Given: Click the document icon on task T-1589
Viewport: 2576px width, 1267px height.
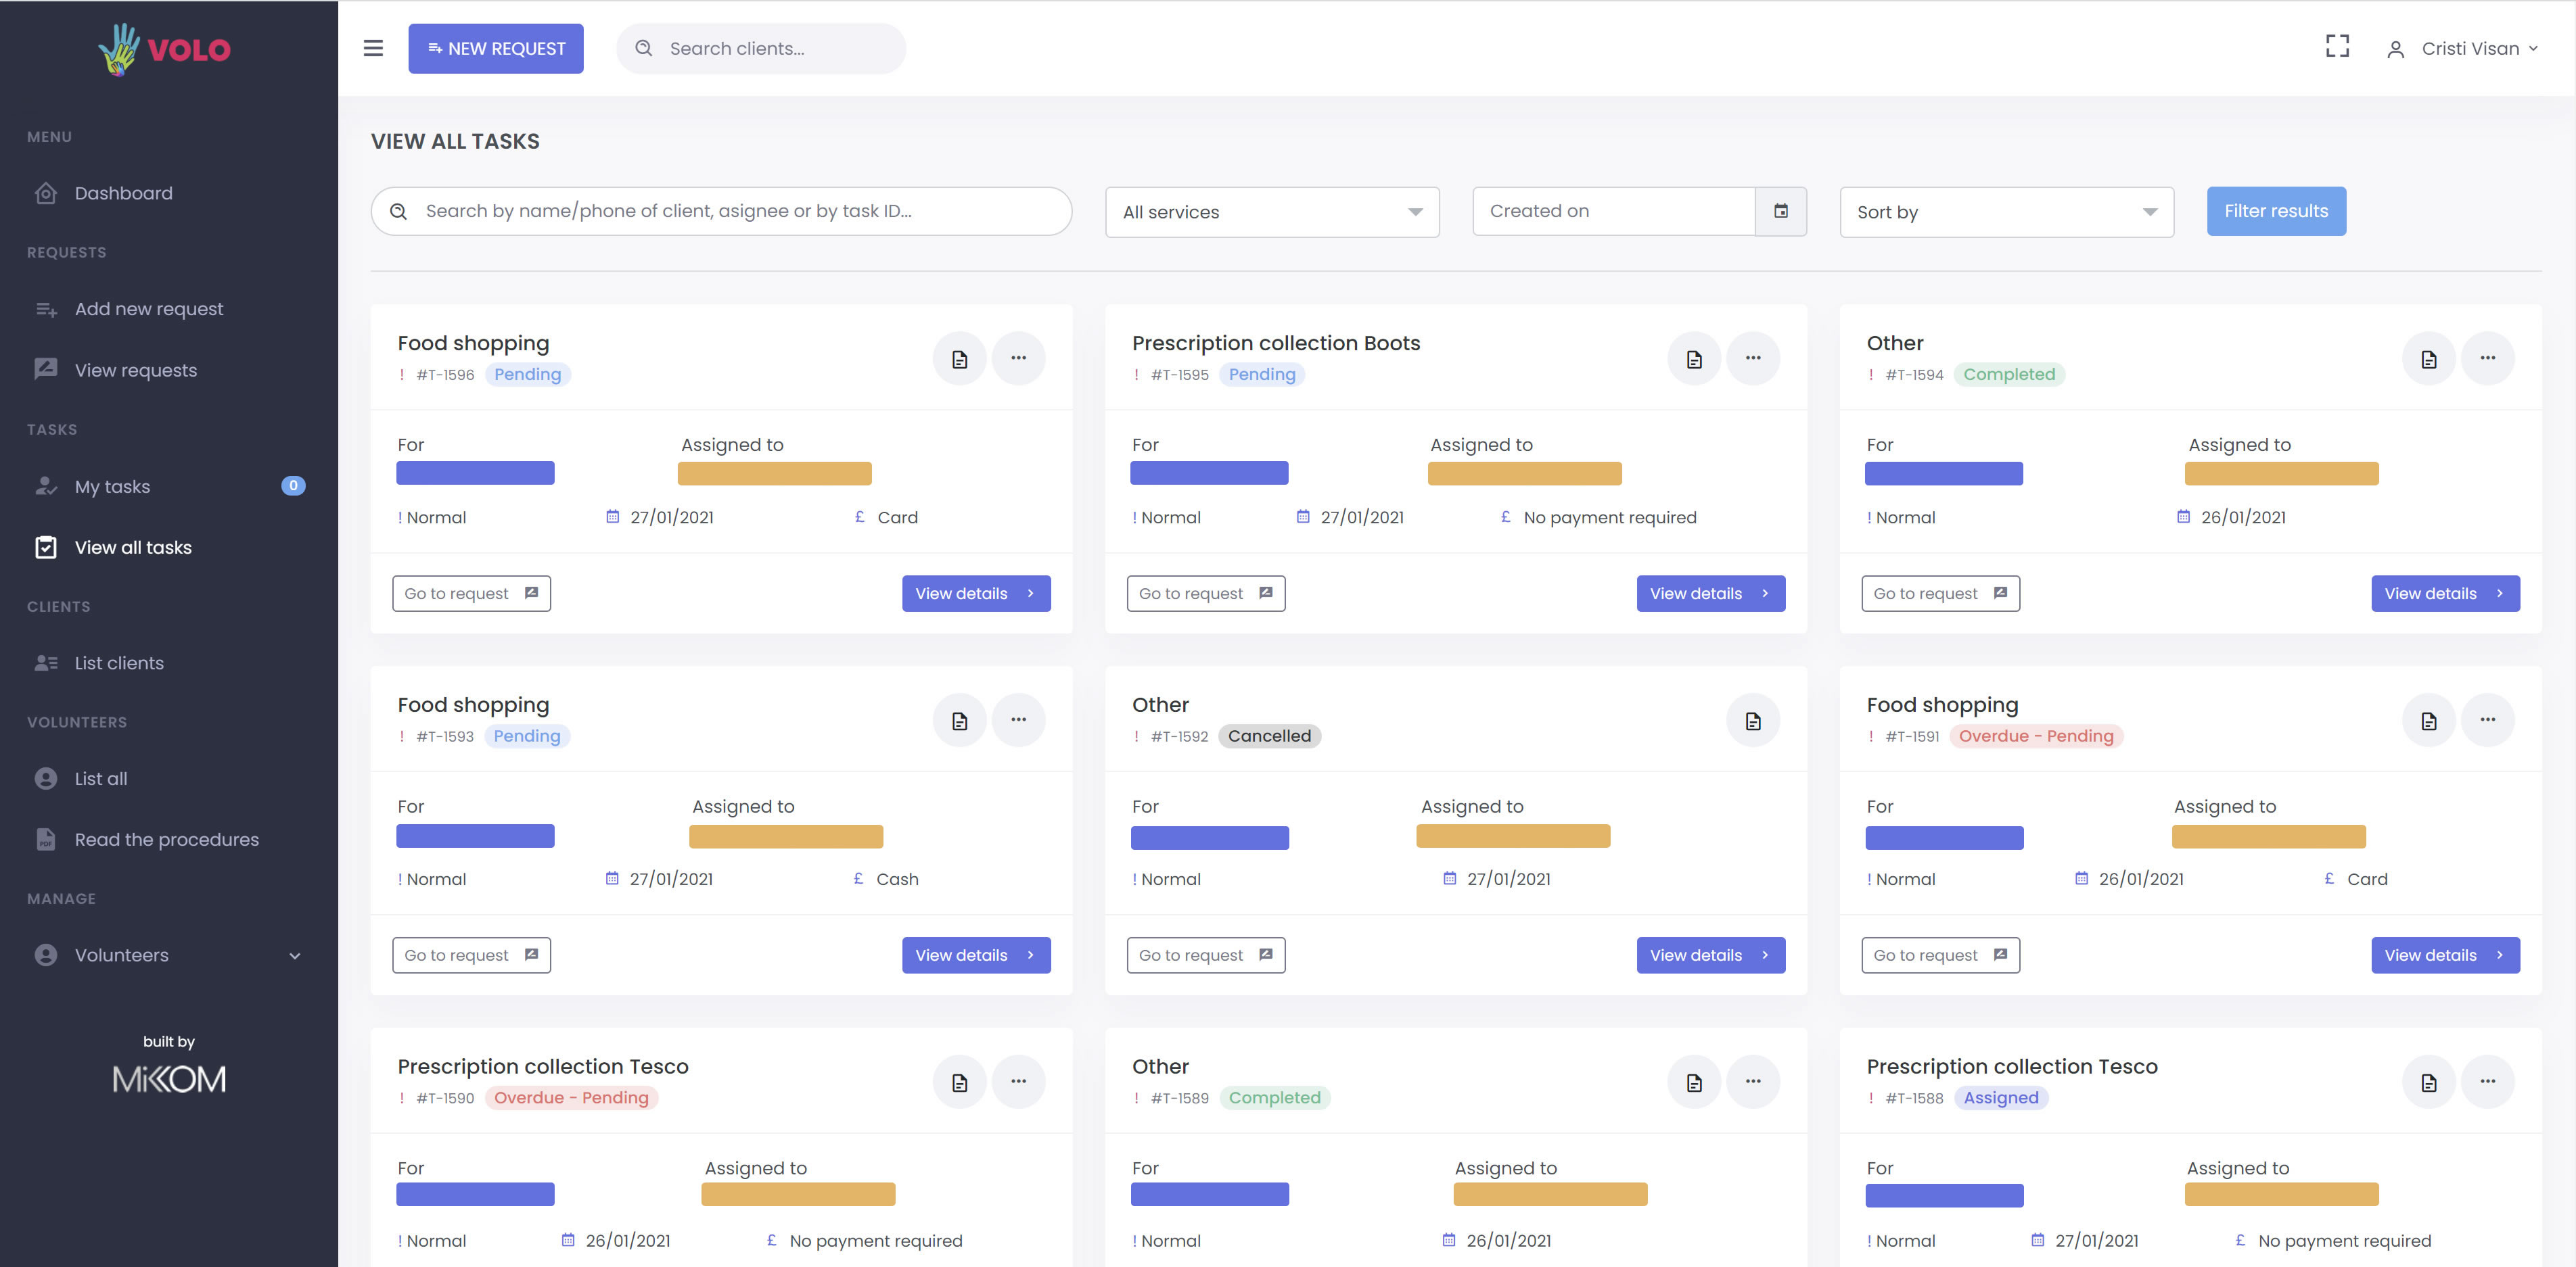Looking at the screenshot, I should click(x=1694, y=1082).
